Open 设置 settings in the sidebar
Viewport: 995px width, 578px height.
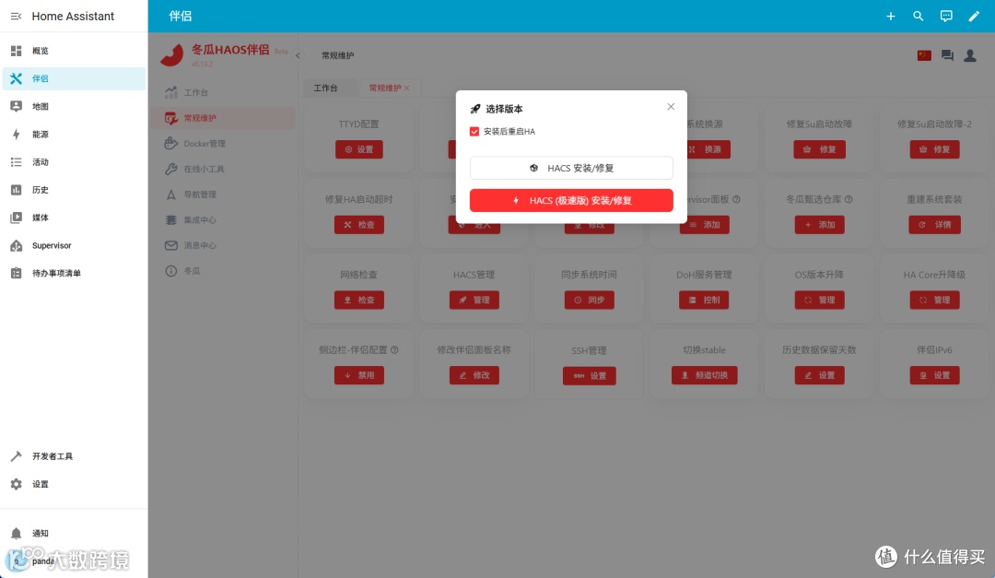click(74, 484)
